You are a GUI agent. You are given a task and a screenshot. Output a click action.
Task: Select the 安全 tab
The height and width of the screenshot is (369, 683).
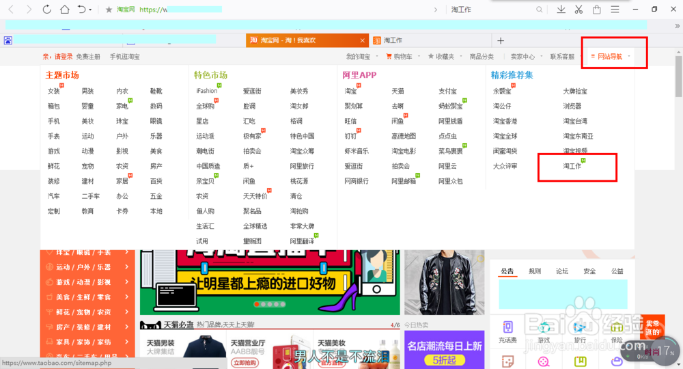click(x=589, y=271)
